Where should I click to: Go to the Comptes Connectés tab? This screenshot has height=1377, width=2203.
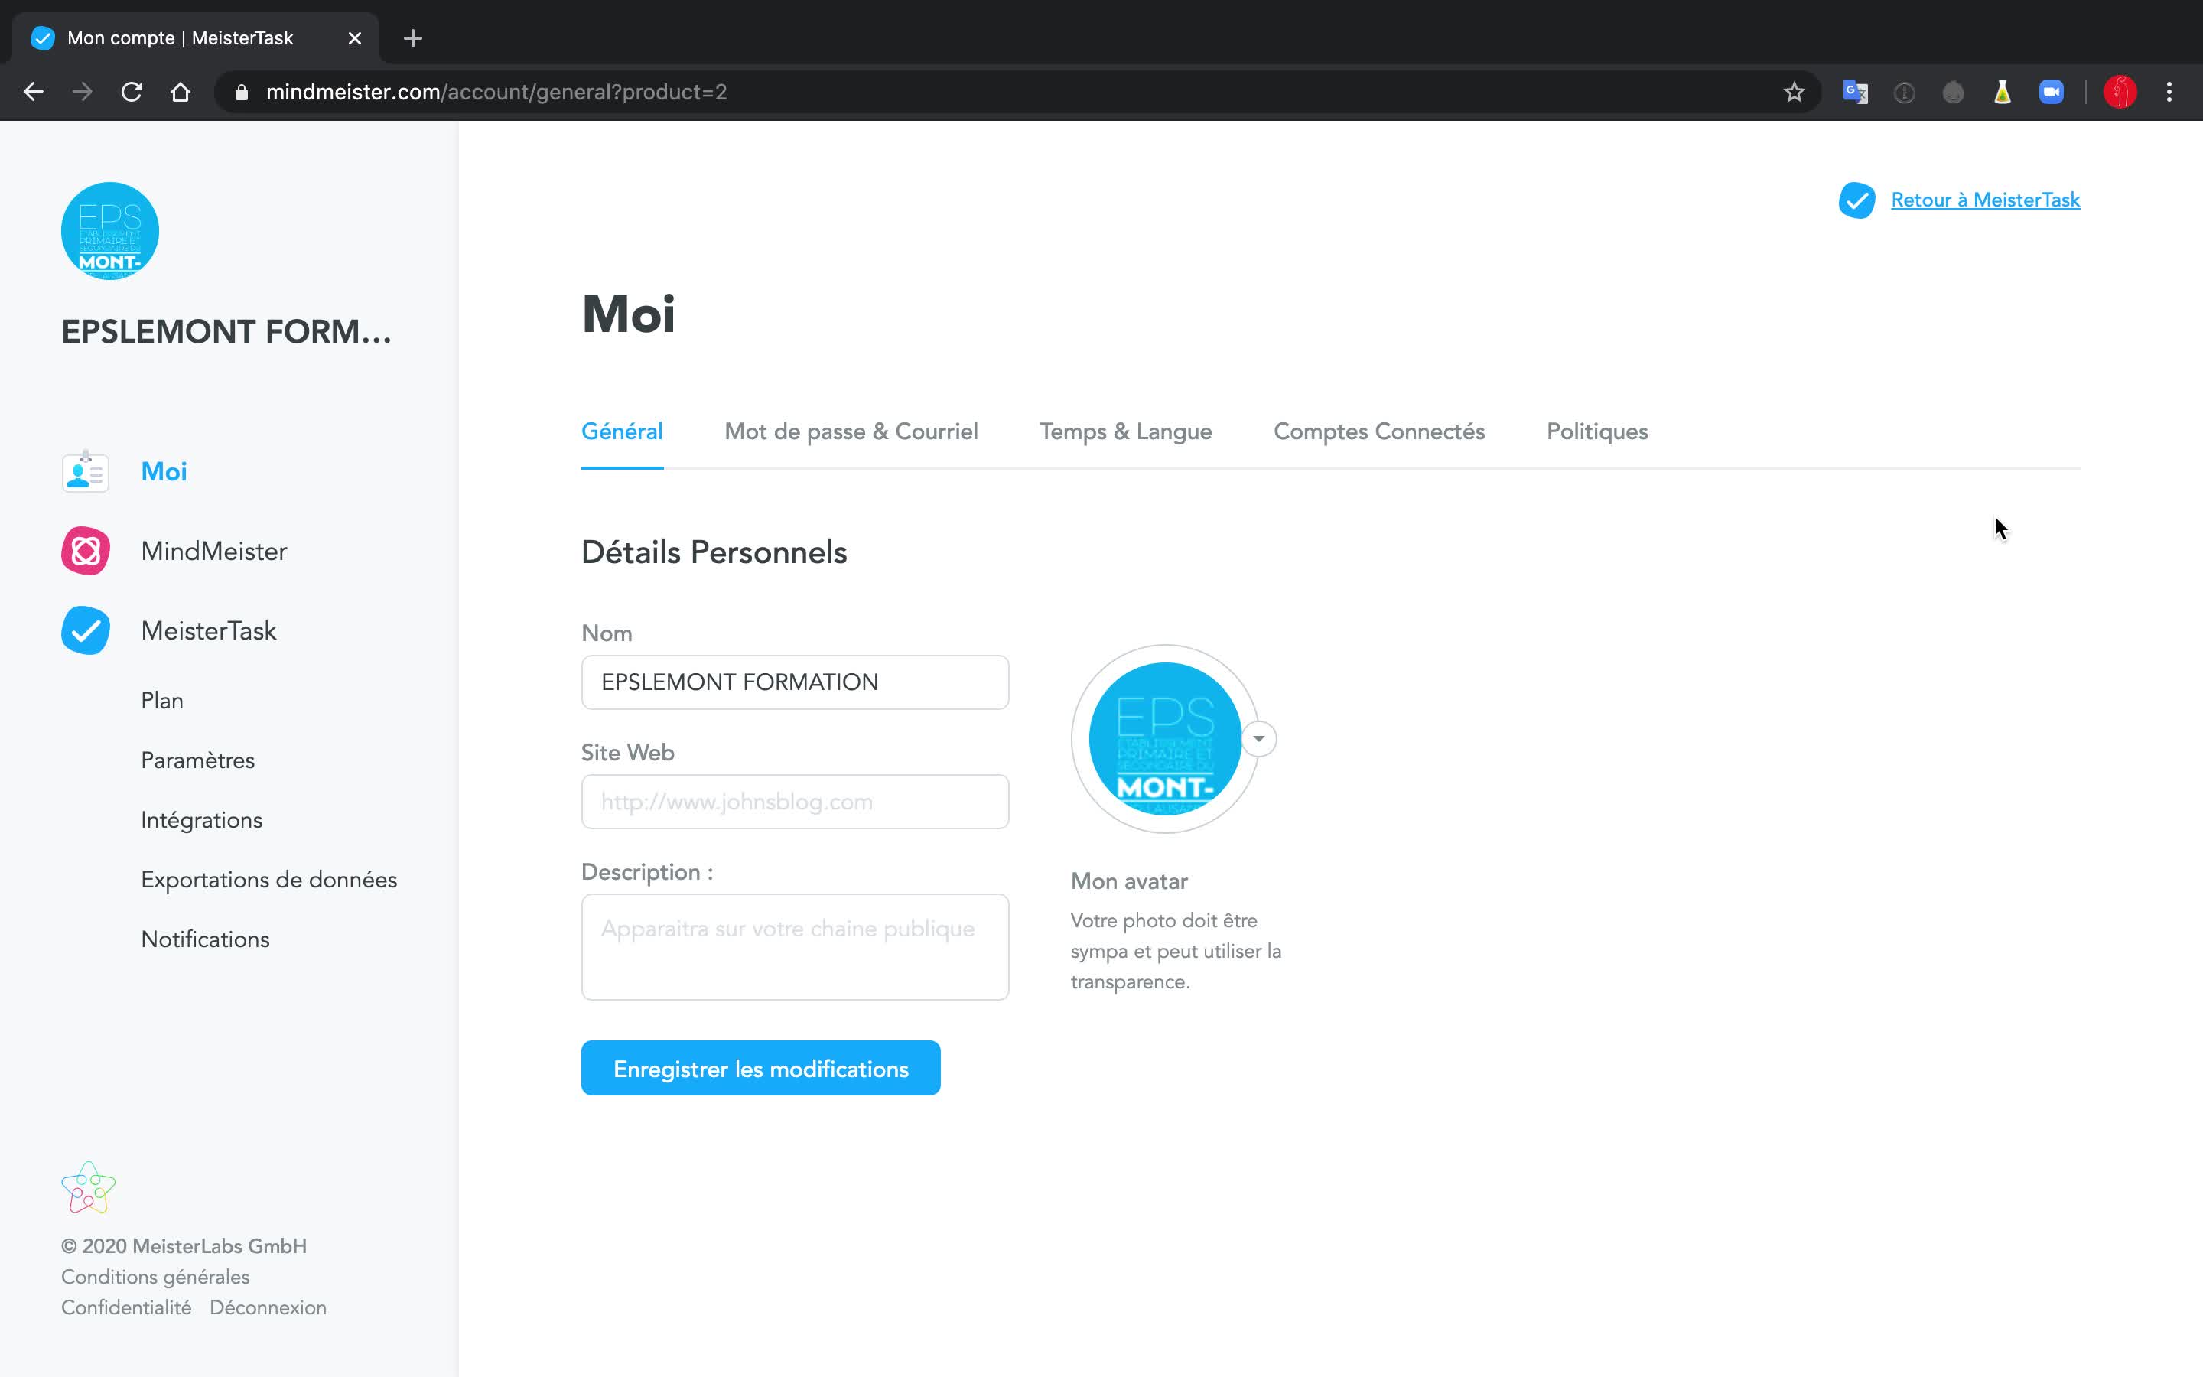click(1378, 431)
